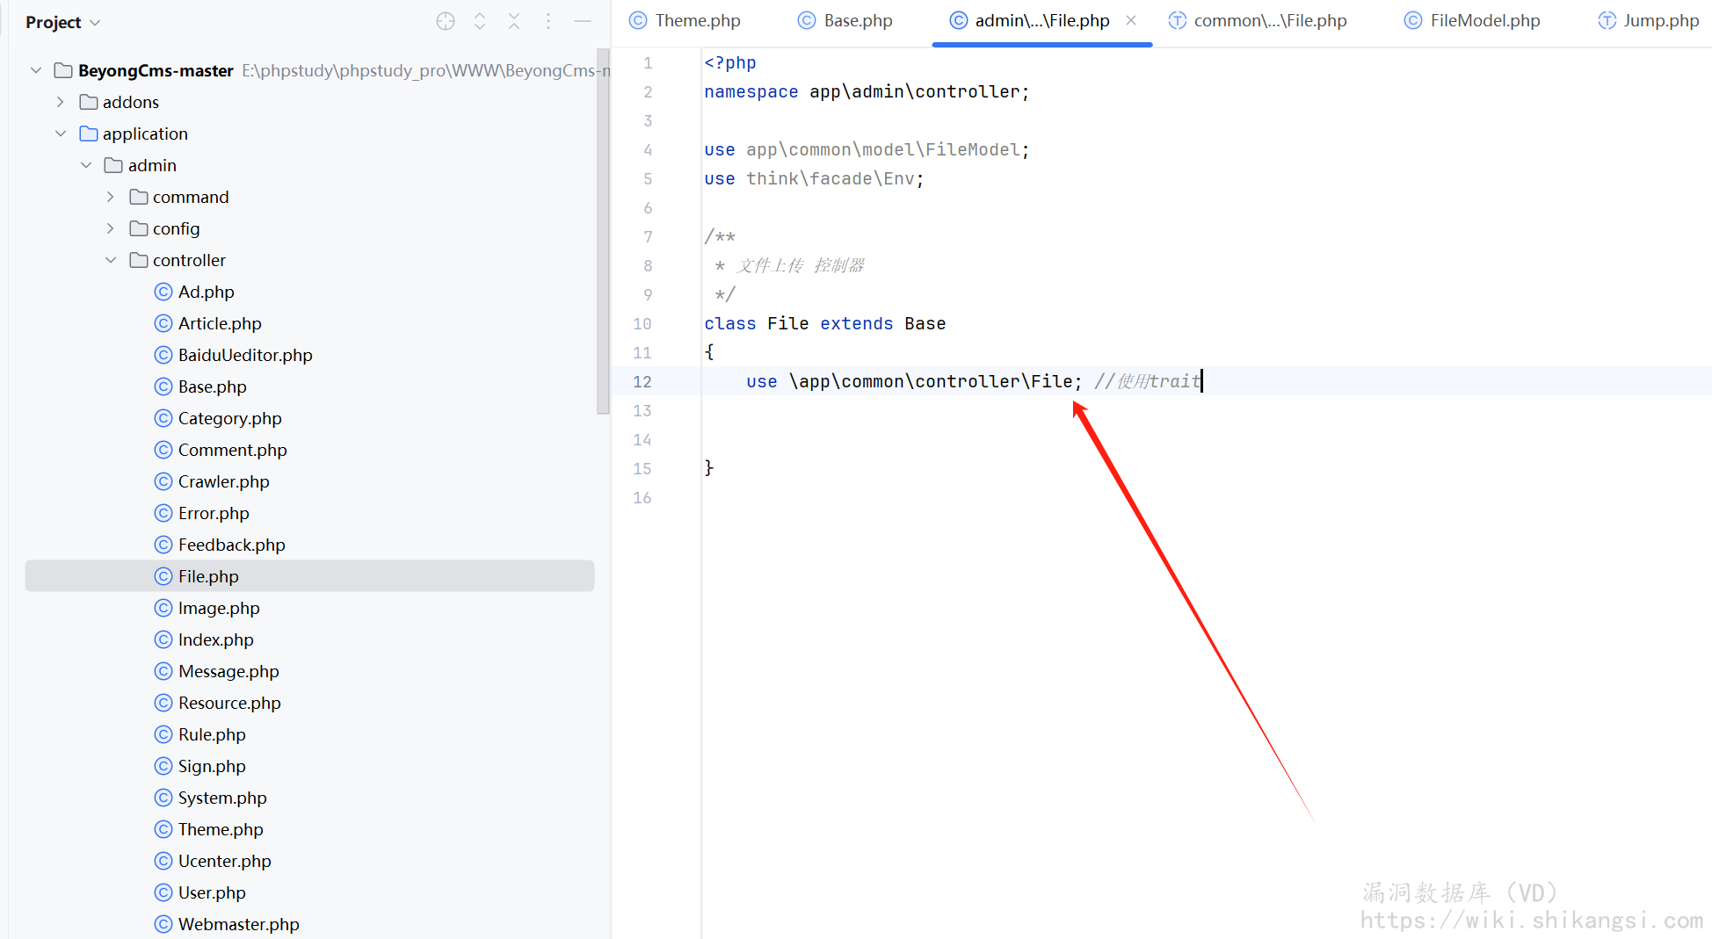This screenshot has width=1712, height=939.
Task: Click the think\facade\Env import line
Action: click(x=814, y=178)
